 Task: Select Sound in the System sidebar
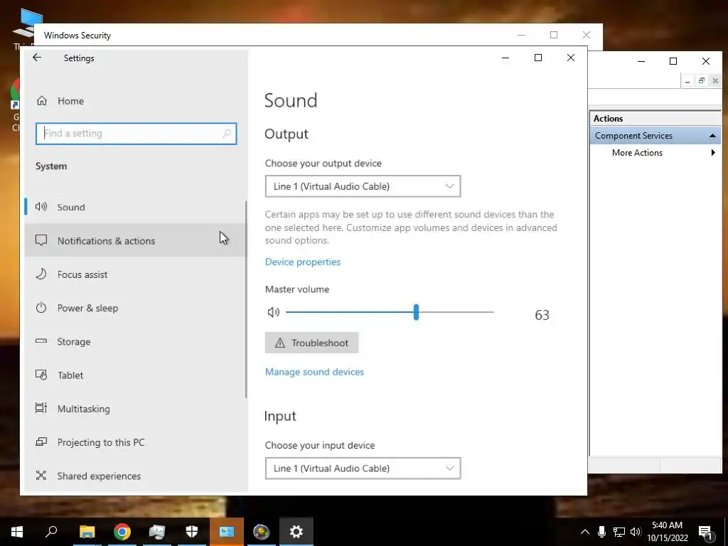pos(136,207)
